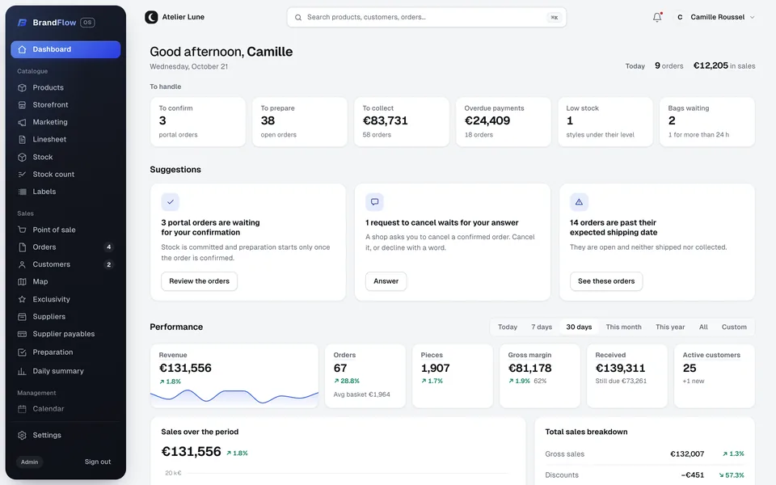Click the See these orders button

coord(606,281)
